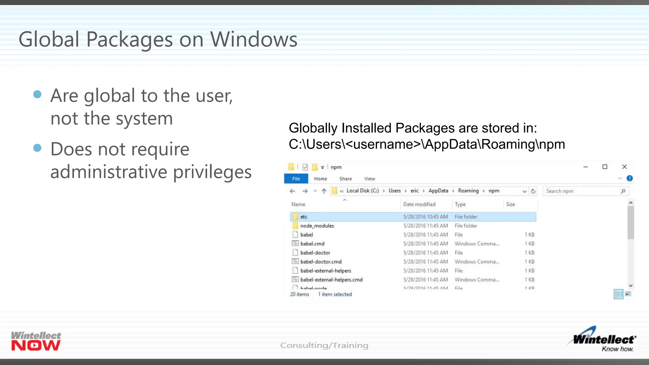Expand the ribbon chevron
The height and width of the screenshot is (365, 649).
point(620,178)
